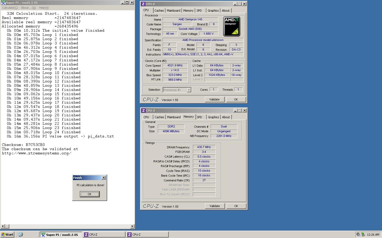Open Memory tab in upper CPU-Z window

pos(188,11)
